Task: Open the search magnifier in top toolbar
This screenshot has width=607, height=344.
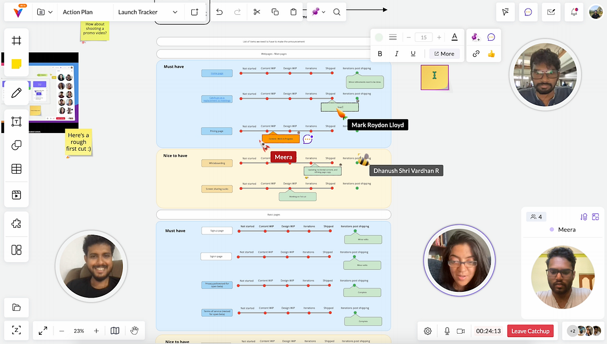Action: pos(337,12)
